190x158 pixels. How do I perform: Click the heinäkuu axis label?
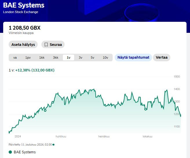(104, 137)
